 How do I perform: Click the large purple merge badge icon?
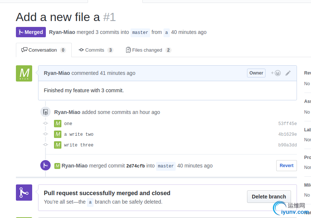tap(24, 193)
